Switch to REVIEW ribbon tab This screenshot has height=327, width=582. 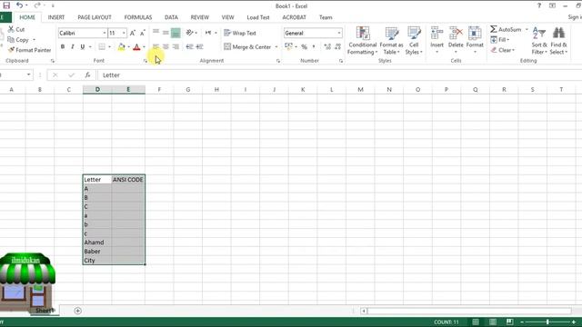[200, 17]
